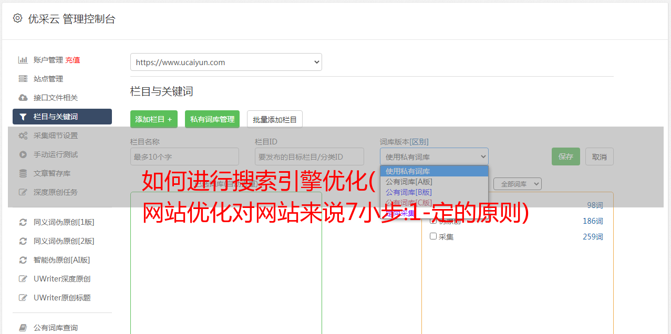Choose 公有词库[C版] option

(434, 203)
